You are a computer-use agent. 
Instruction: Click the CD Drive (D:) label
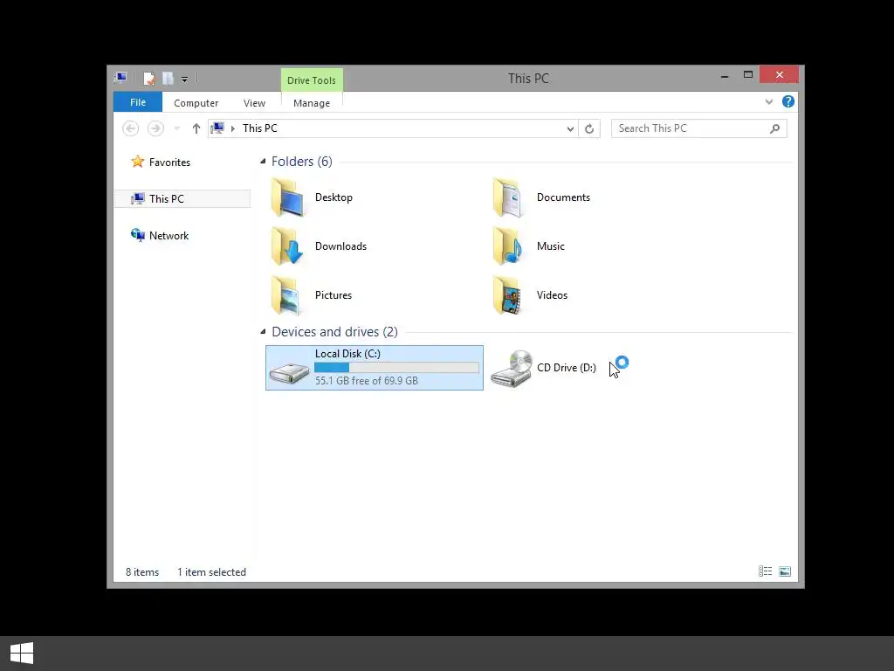(566, 368)
